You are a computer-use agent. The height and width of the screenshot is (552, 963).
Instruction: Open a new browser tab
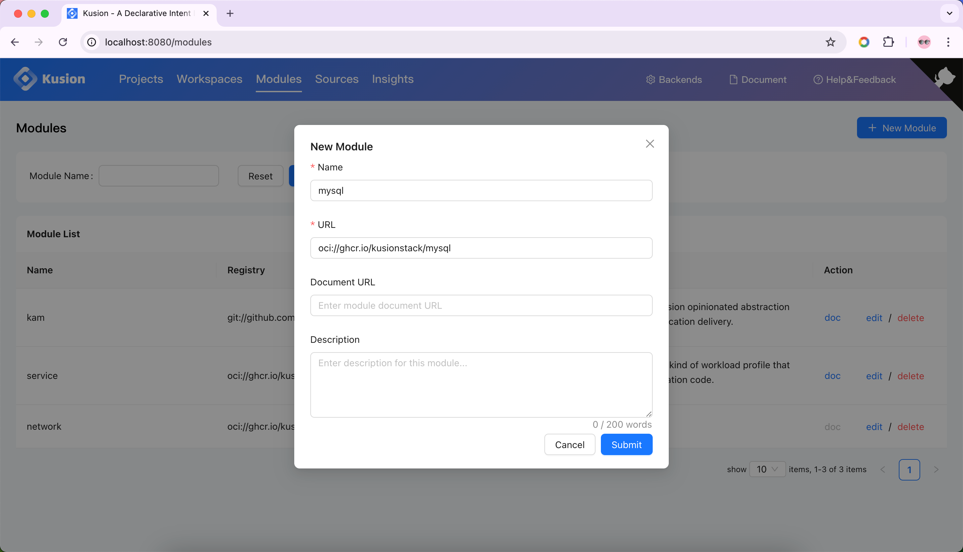click(230, 14)
